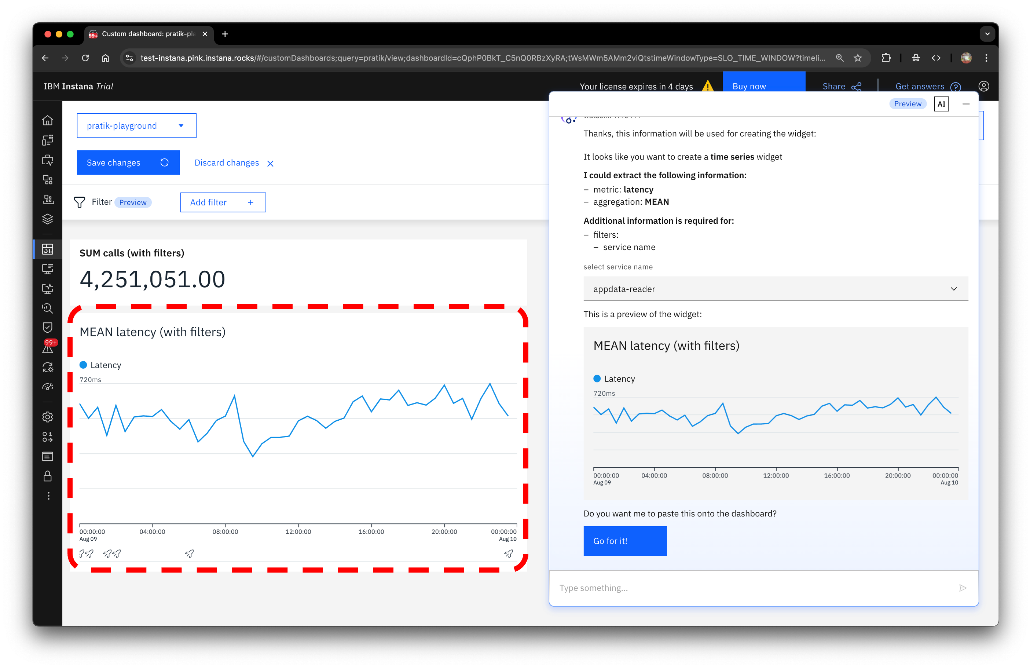Open Custom dashboards sidebar icon
Viewport: 1030px width, 669px height.
[x=48, y=249]
